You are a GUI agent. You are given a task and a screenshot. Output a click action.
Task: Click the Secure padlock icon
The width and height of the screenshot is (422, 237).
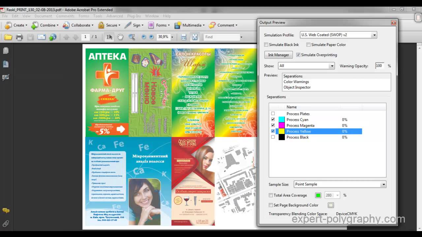tap(101, 25)
